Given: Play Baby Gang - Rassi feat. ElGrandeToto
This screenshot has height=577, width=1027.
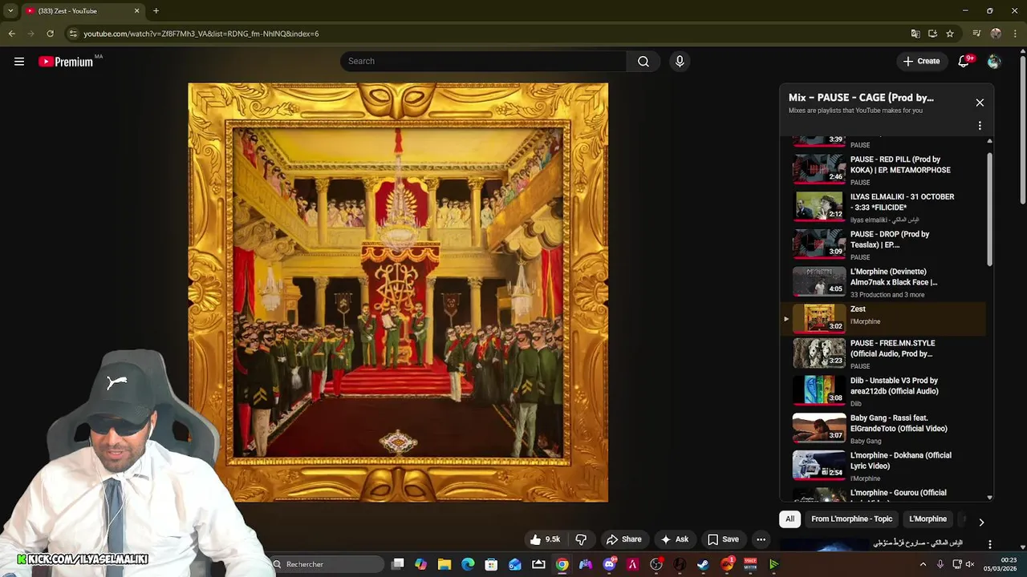Looking at the screenshot, I should pyautogui.click(x=883, y=429).
